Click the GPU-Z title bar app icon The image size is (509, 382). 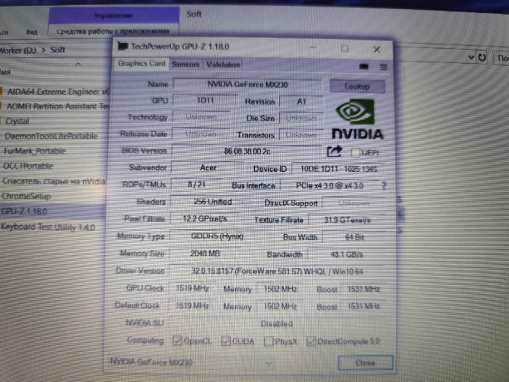(x=122, y=47)
